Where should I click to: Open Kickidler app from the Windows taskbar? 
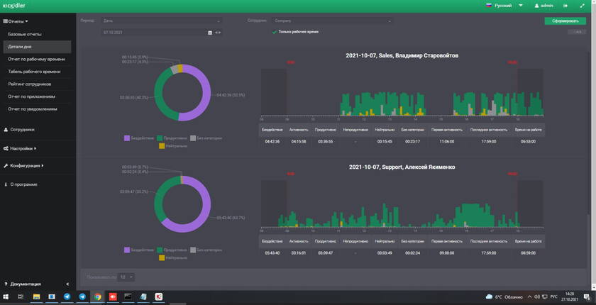coord(159,296)
